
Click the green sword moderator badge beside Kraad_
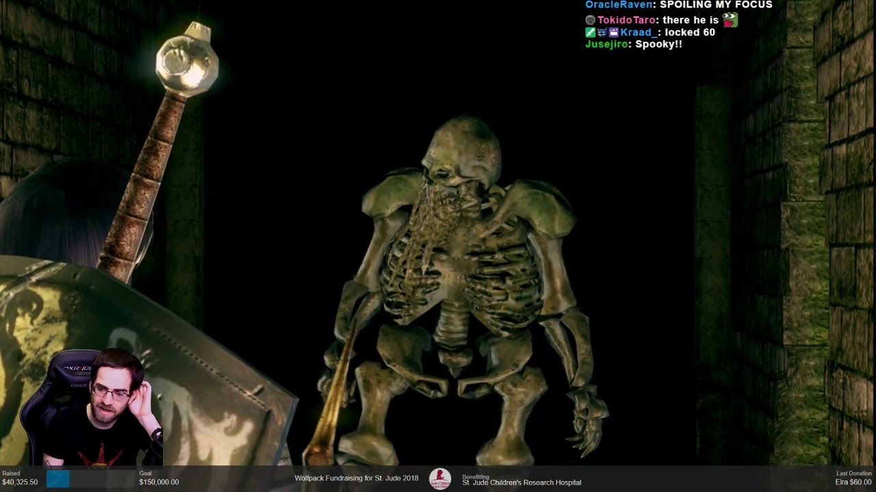(590, 32)
